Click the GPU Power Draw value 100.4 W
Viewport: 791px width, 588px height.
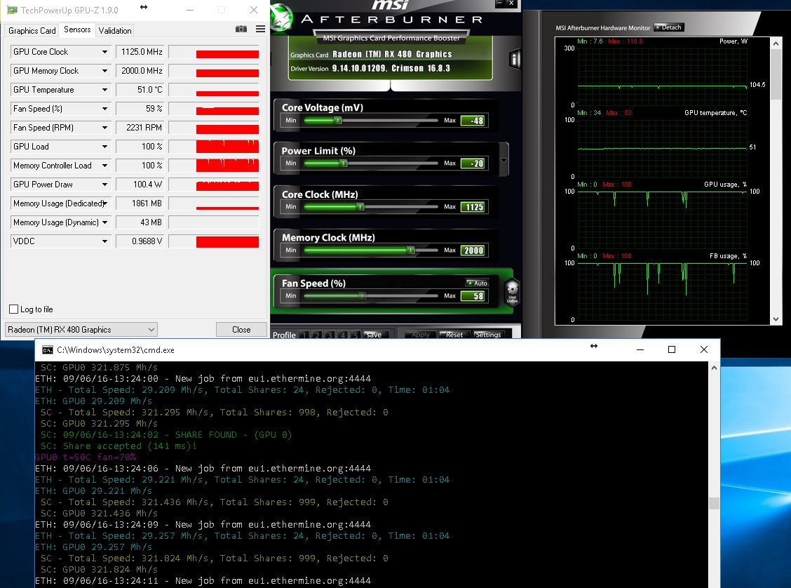click(140, 185)
